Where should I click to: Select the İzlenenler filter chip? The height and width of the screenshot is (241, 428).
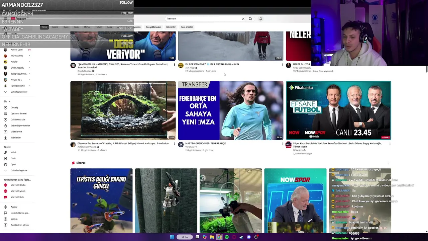point(171,27)
